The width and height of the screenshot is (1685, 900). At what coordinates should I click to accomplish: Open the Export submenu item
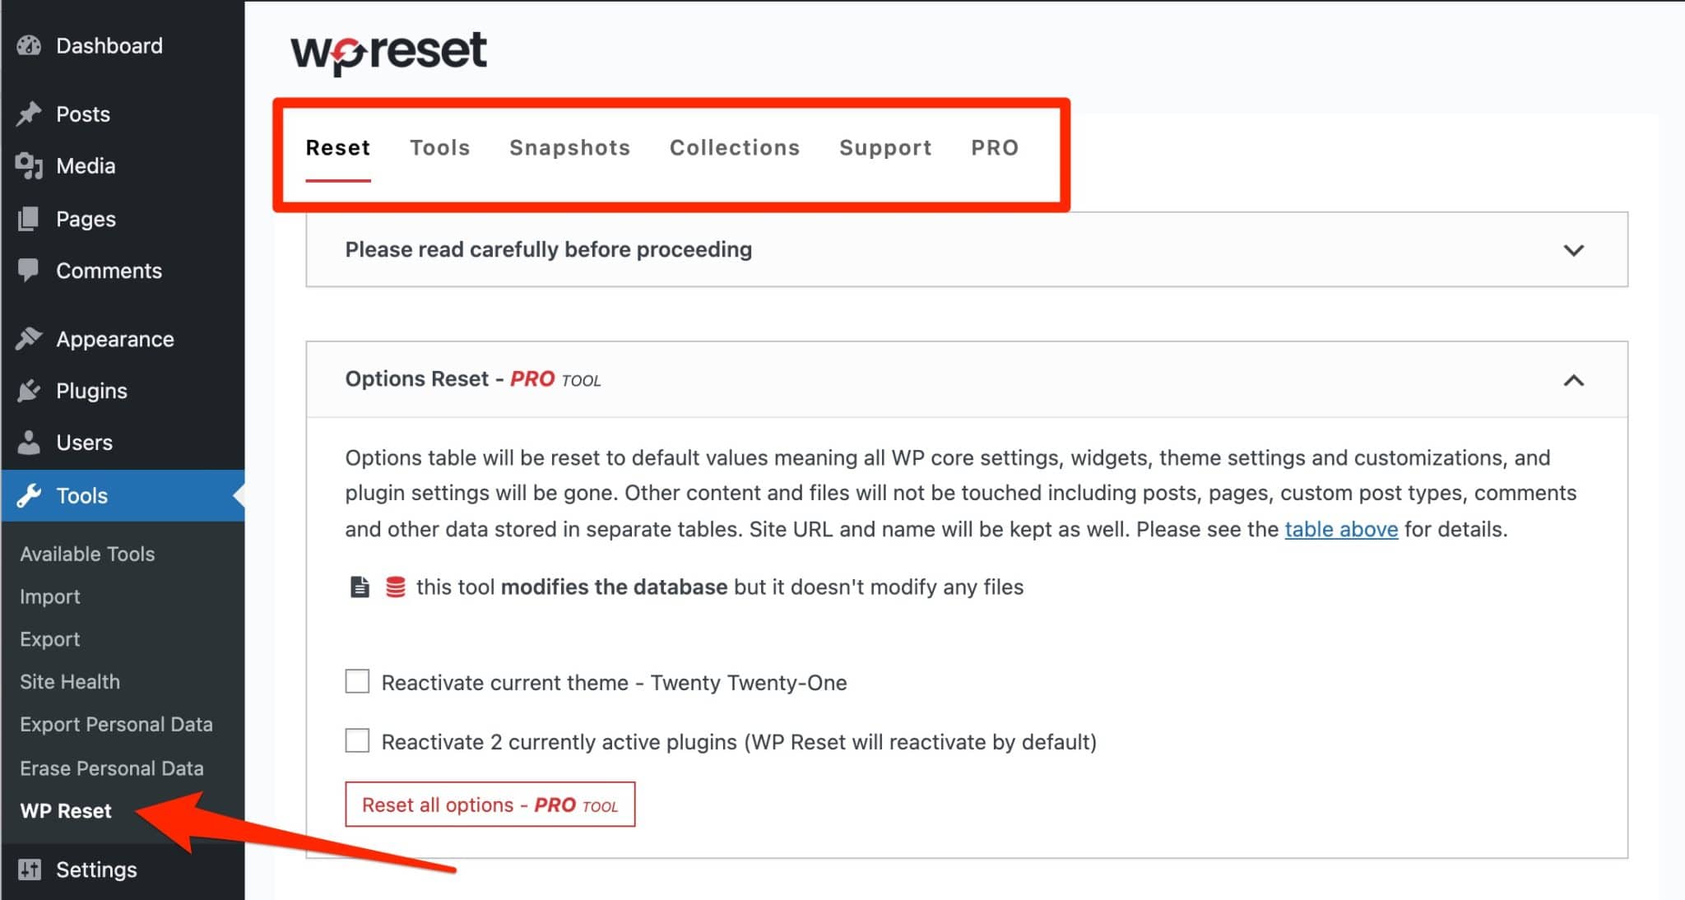[x=50, y=639]
